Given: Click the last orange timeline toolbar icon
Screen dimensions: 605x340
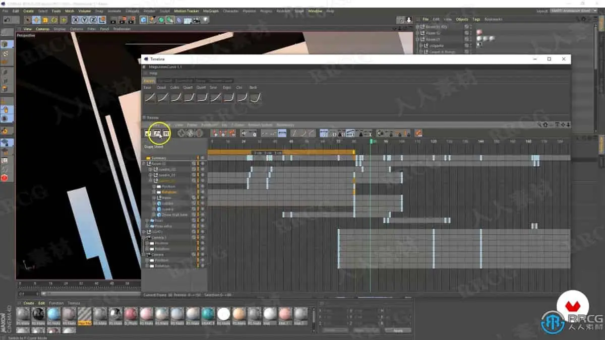Looking at the screenshot, I should (418, 133).
